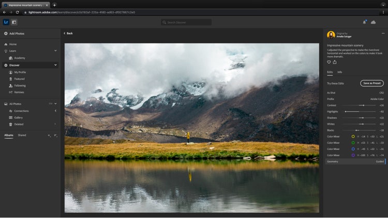The width and height of the screenshot is (388, 218).
Task: Click the Contrast slider handle
Action: pos(364,105)
